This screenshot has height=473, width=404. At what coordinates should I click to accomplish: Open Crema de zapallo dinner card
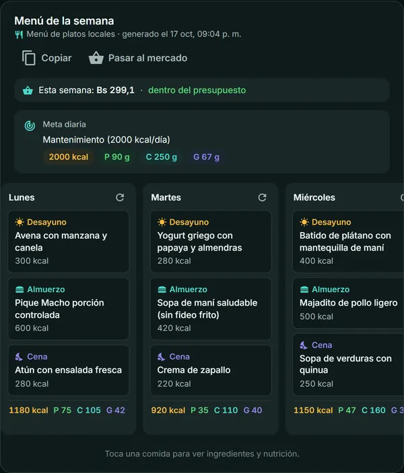click(211, 370)
